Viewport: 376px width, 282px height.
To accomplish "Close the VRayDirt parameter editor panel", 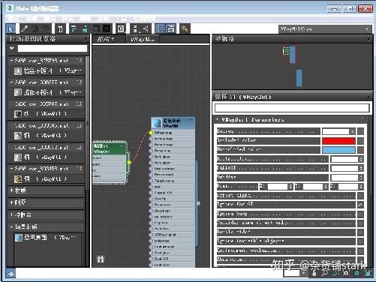I will (x=368, y=97).
